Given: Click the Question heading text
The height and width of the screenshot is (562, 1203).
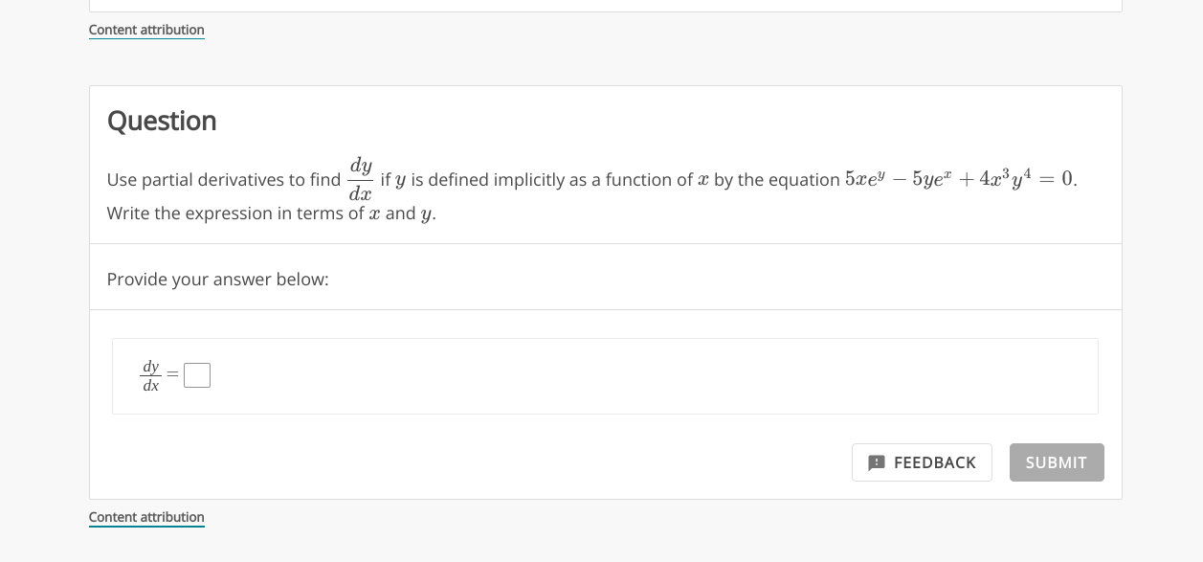Looking at the screenshot, I should [161, 121].
